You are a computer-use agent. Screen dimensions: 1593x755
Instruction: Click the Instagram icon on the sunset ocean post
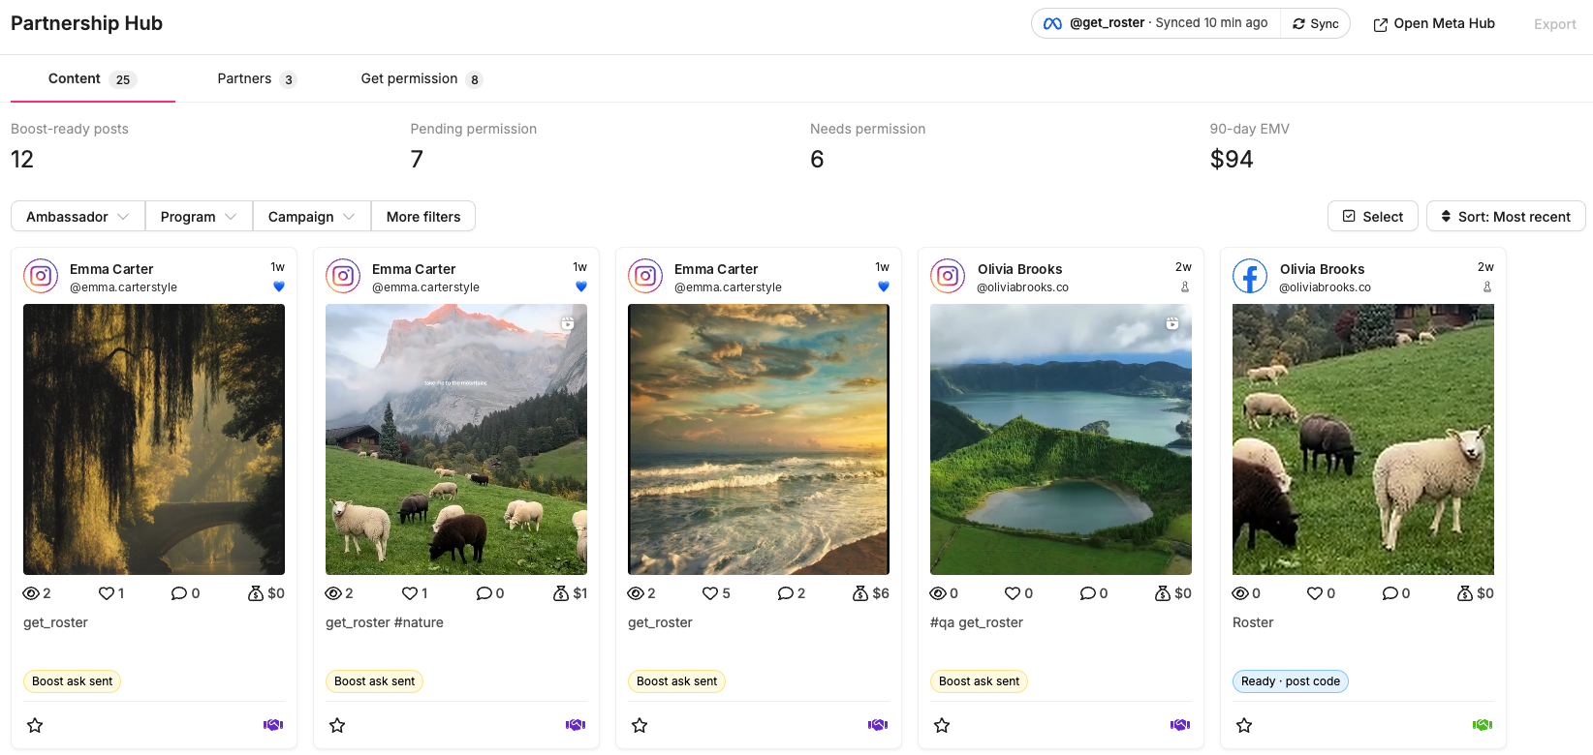tap(645, 276)
